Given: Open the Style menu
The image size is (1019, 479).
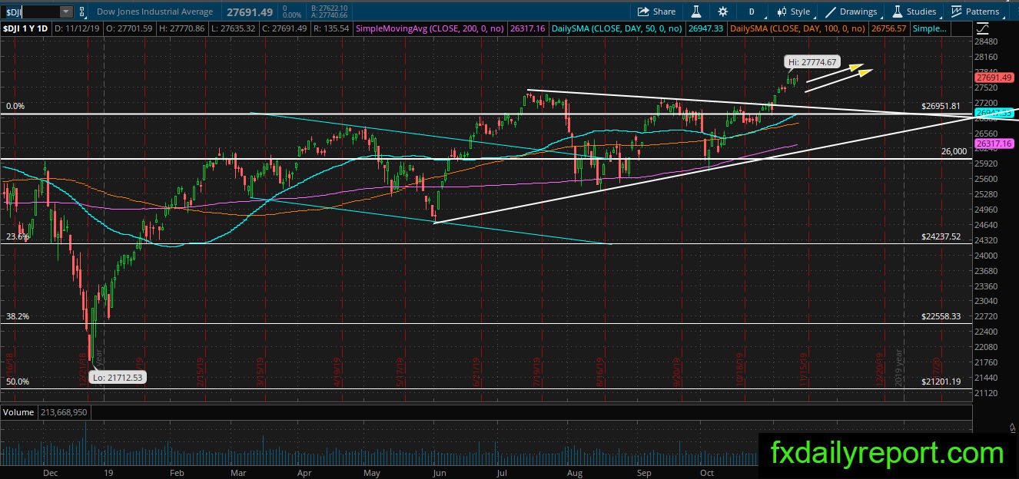Looking at the screenshot, I should pos(793,12).
